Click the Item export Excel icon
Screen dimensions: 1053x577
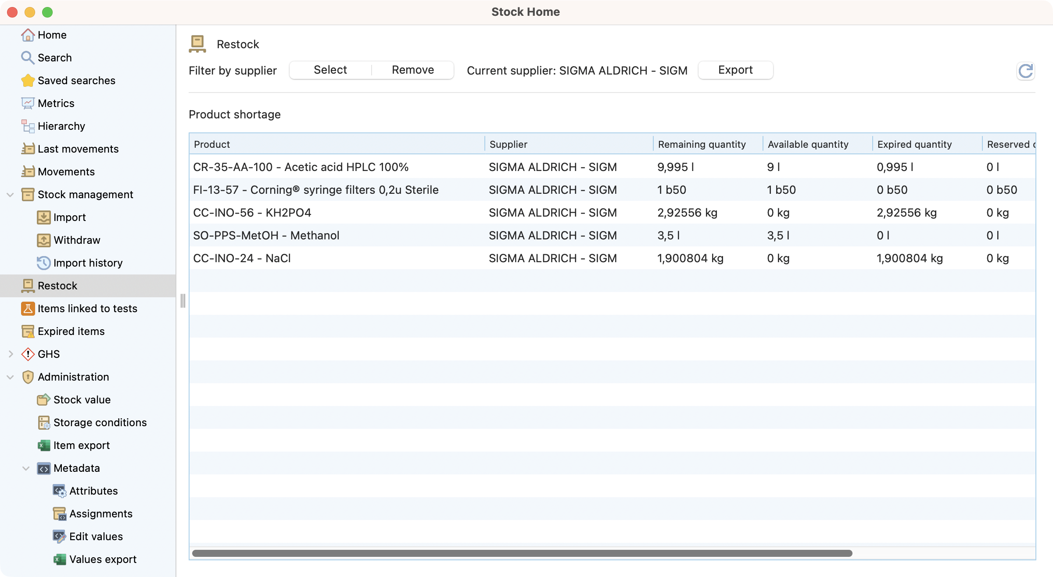tap(43, 445)
